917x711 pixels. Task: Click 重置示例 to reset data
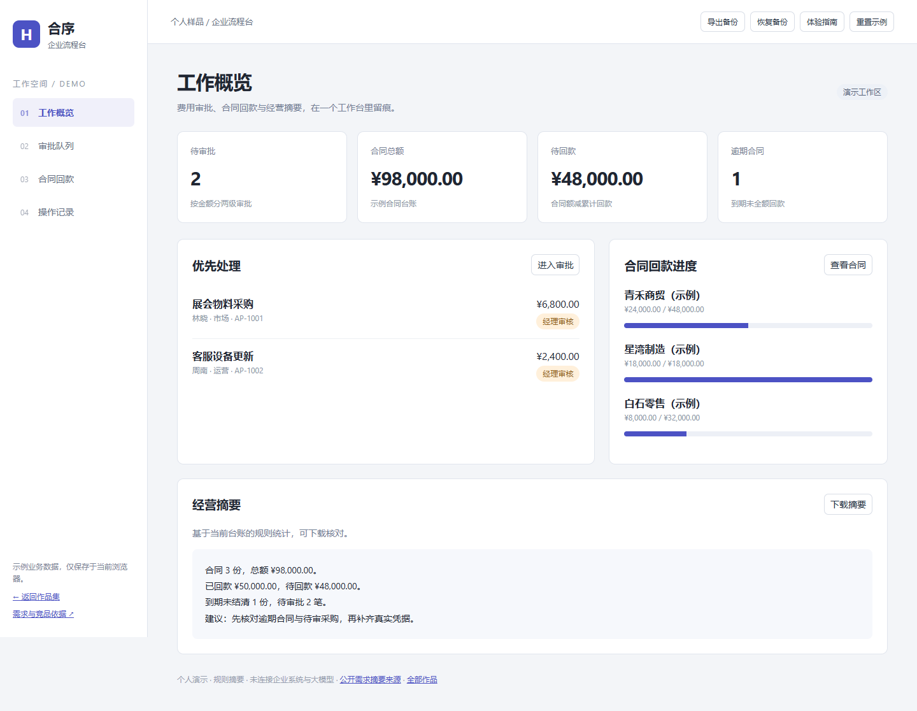(872, 22)
